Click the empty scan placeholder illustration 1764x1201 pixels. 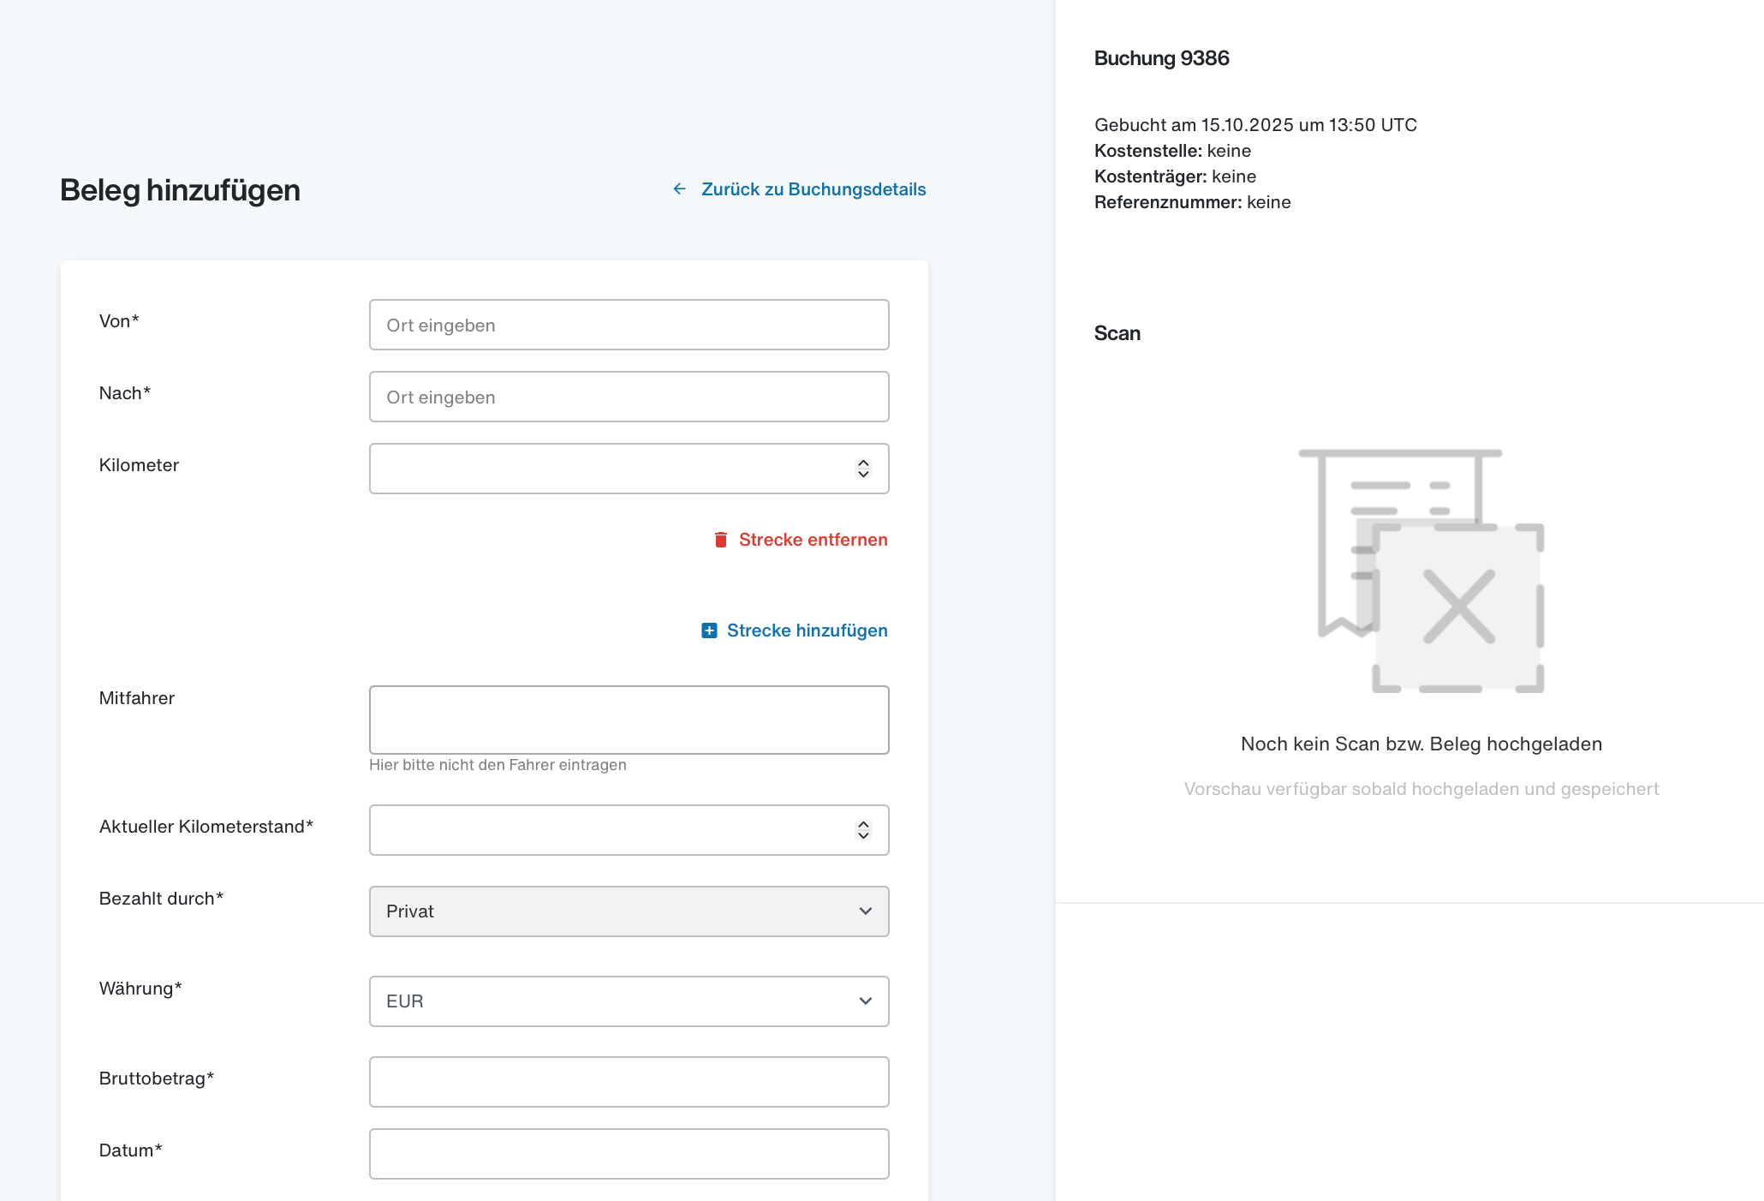[1421, 571]
